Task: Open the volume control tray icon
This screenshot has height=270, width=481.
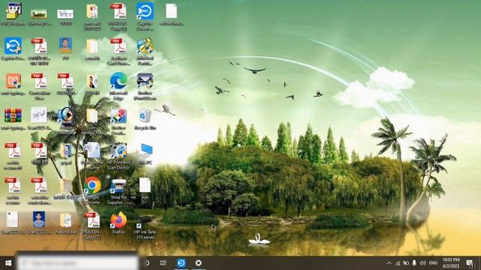Action: [422, 263]
